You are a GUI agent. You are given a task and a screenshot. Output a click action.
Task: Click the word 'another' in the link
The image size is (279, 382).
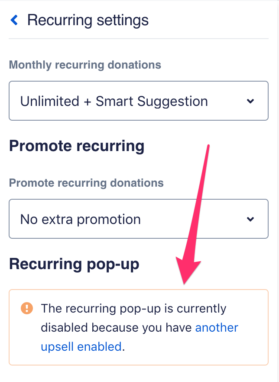tap(217, 327)
